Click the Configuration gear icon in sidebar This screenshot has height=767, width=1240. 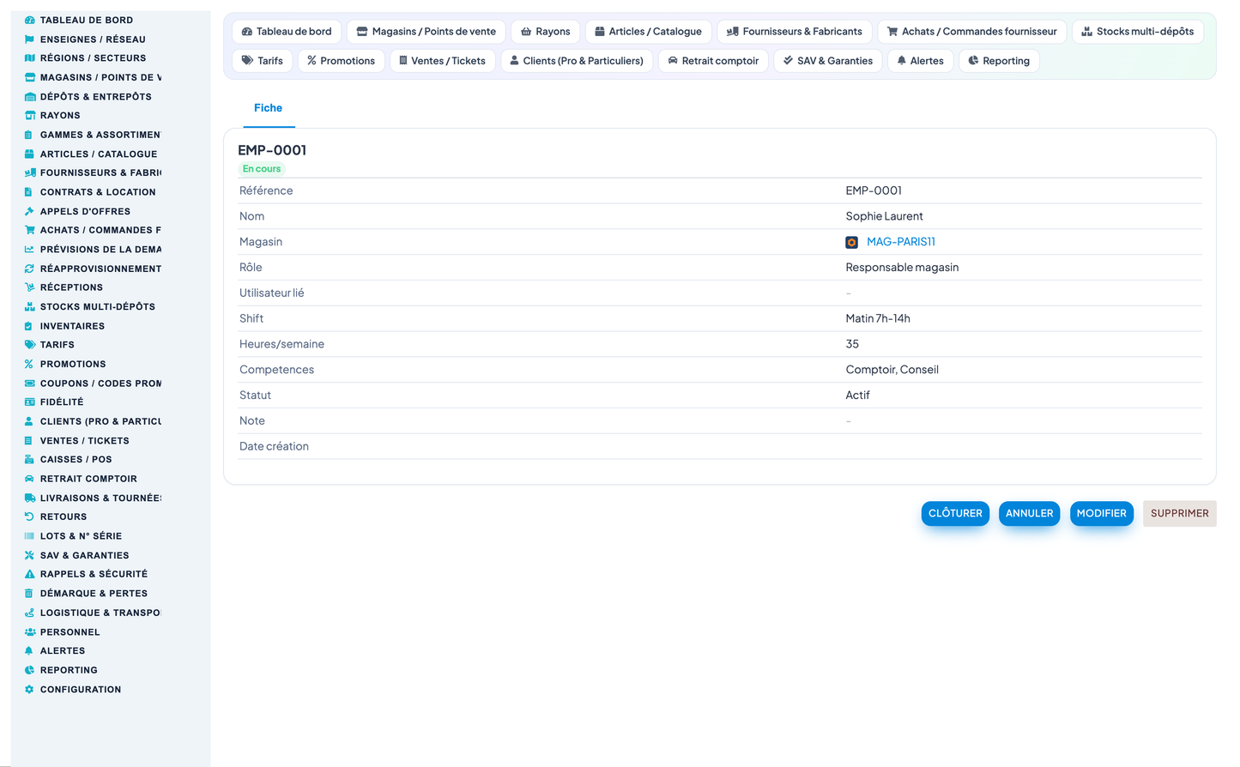(x=29, y=690)
